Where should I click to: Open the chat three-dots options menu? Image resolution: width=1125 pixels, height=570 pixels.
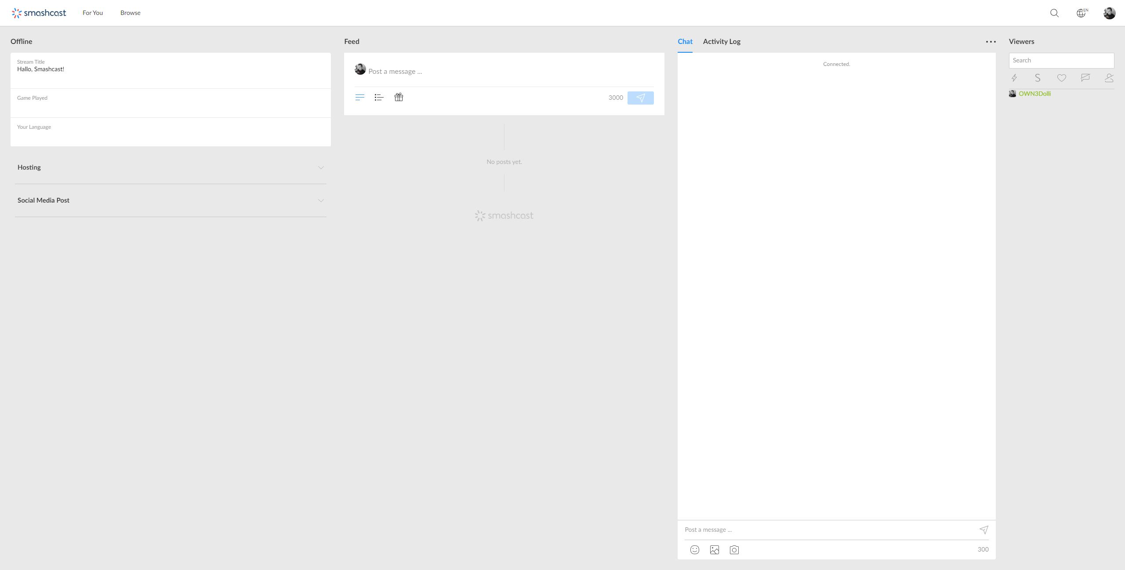click(991, 42)
